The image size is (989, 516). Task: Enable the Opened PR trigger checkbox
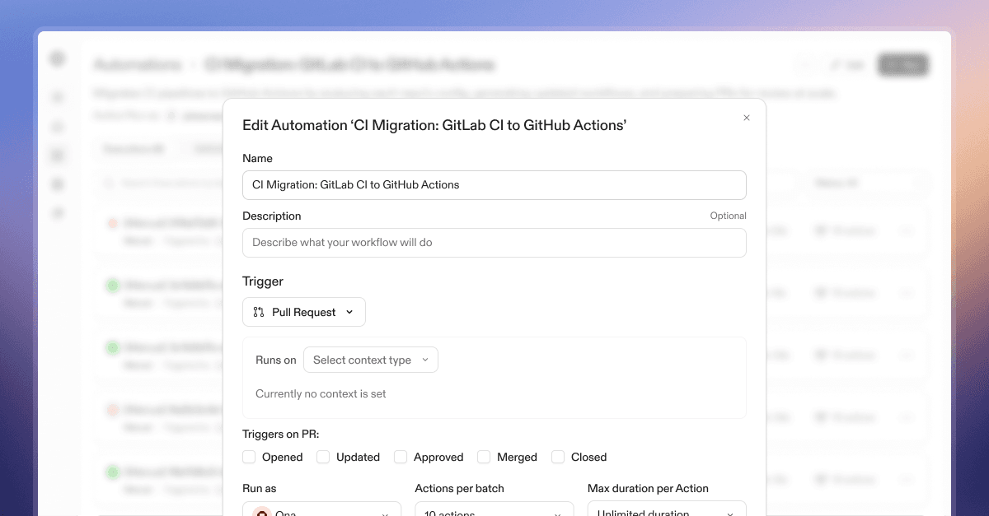pos(250,457)
